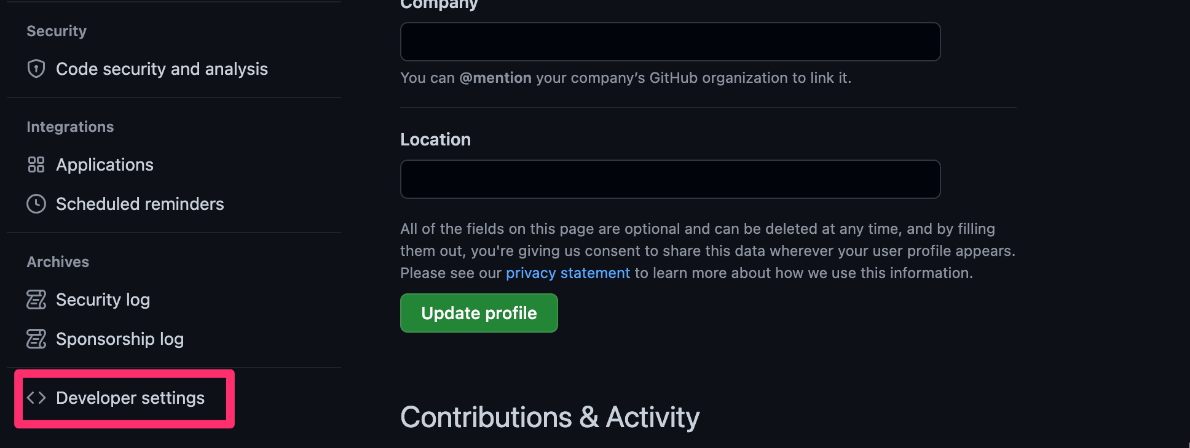Click the Archives section header
The image size is (1190, 448).
point(58,262)
